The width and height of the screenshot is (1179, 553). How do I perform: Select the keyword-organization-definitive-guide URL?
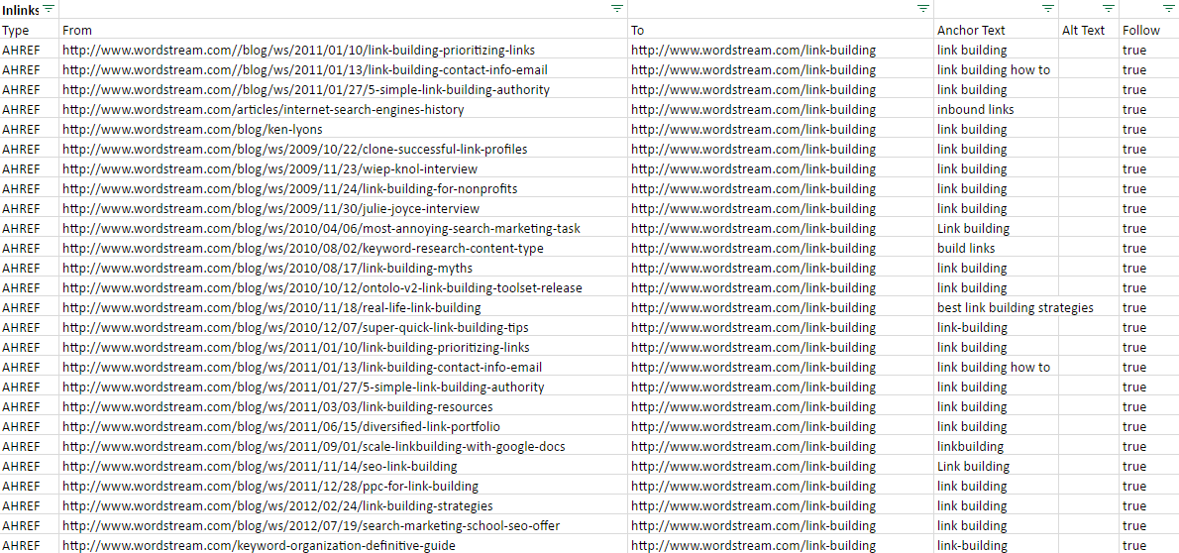(259, 545)
